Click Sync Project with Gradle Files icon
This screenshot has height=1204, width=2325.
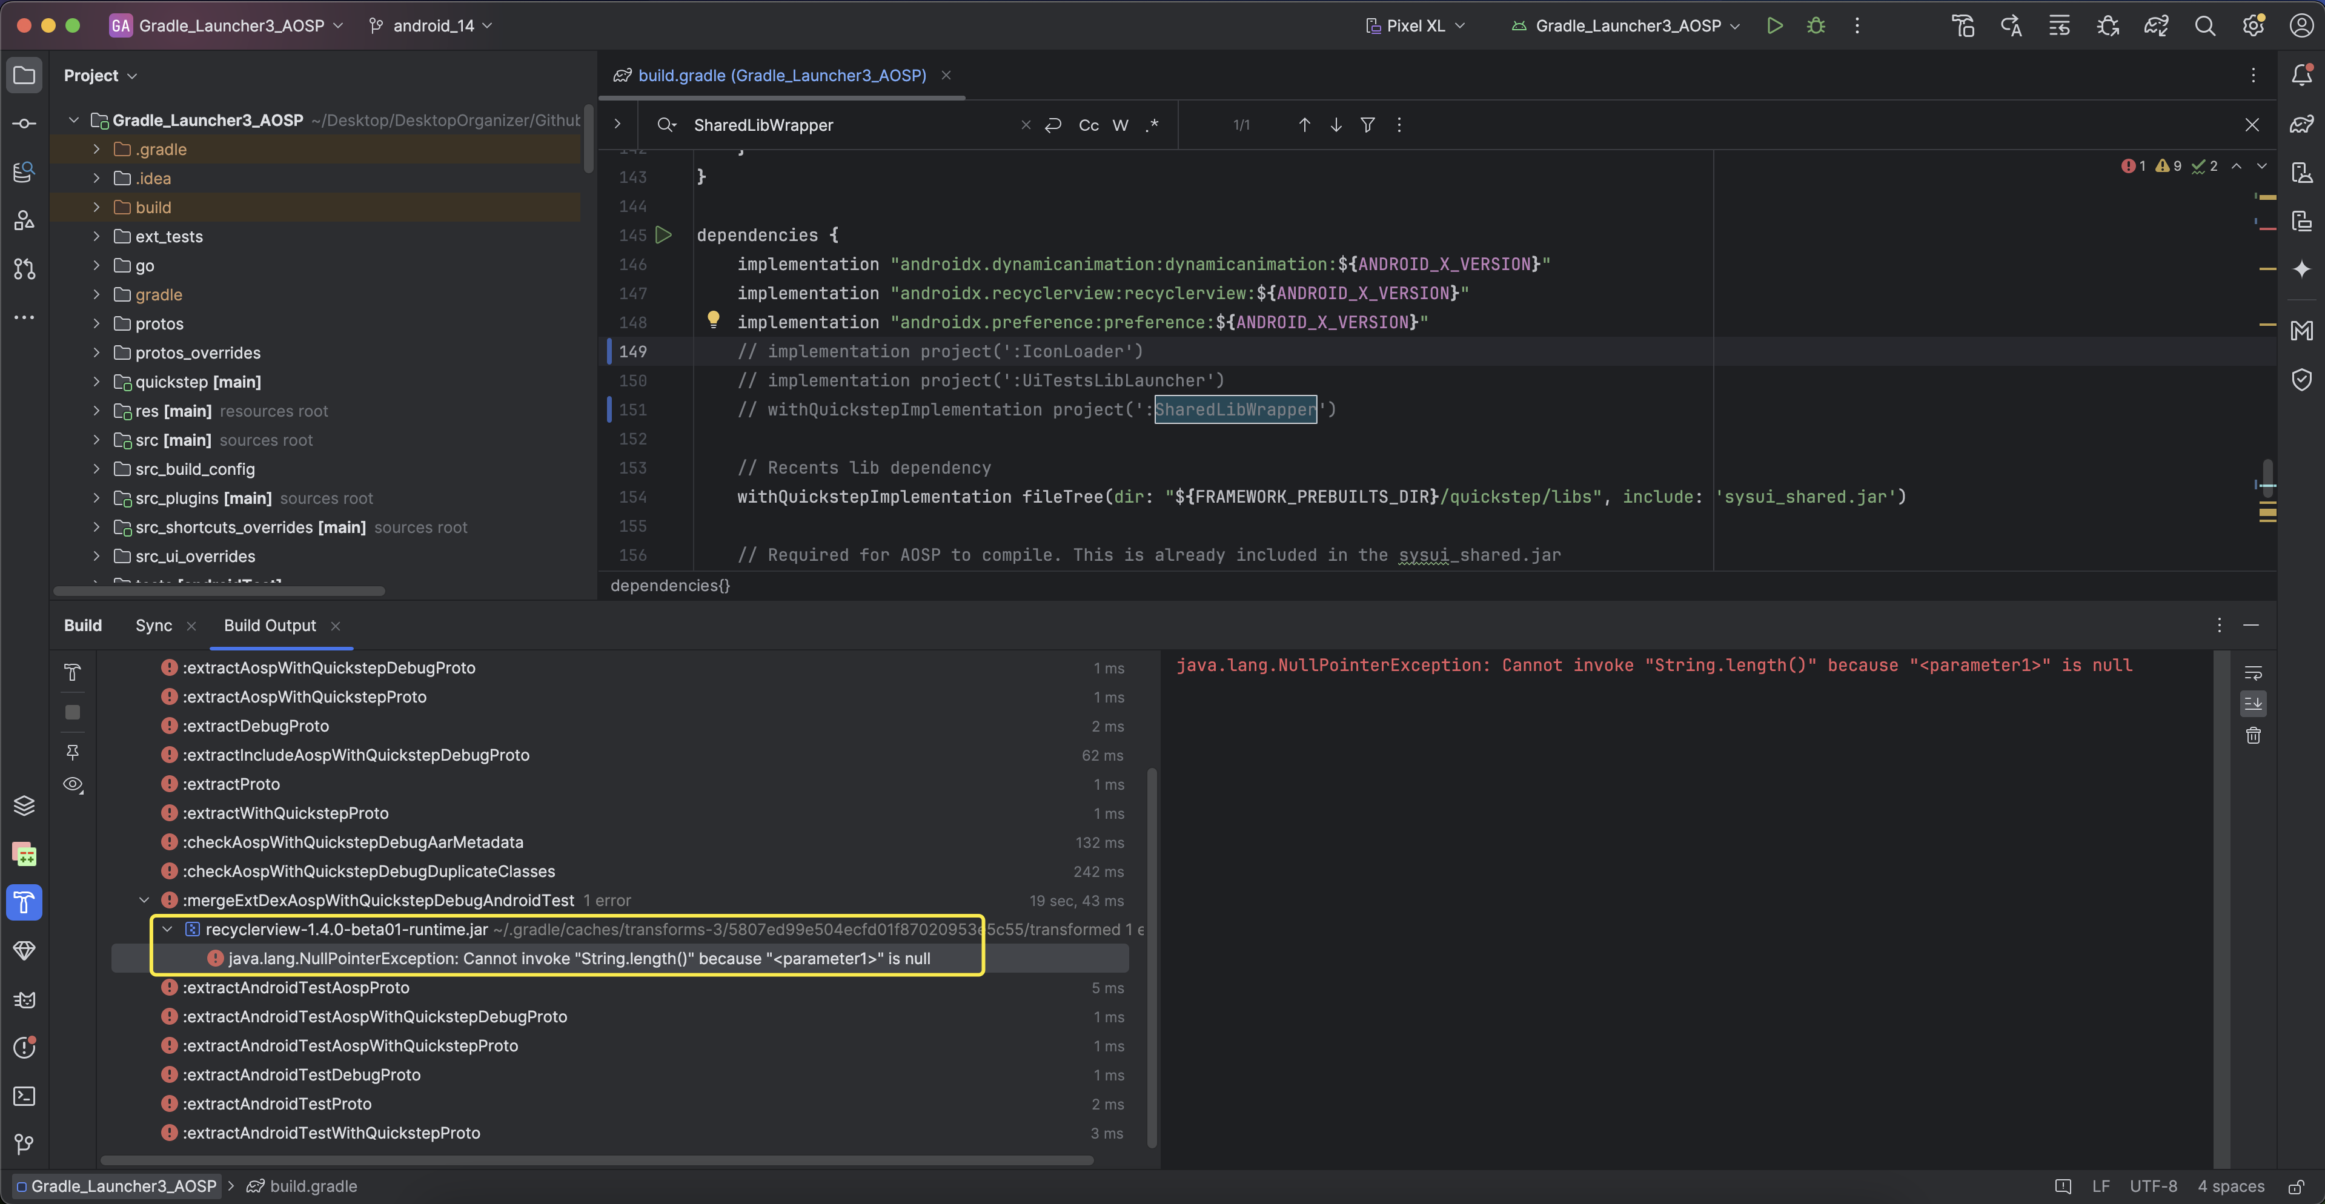click(x=2156, y=25)
